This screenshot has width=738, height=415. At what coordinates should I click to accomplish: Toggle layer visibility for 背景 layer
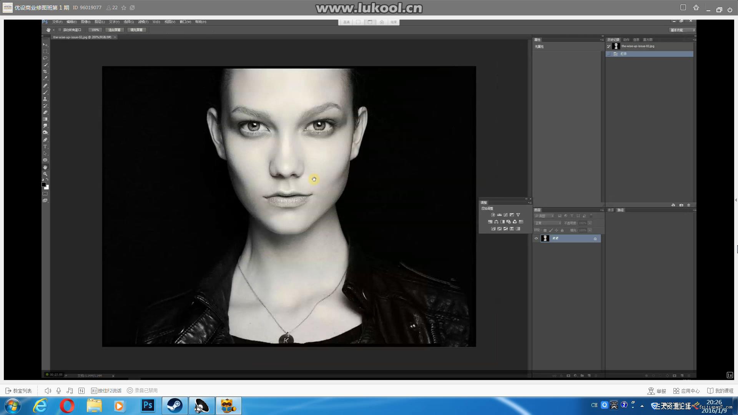[x=536, y=238]
